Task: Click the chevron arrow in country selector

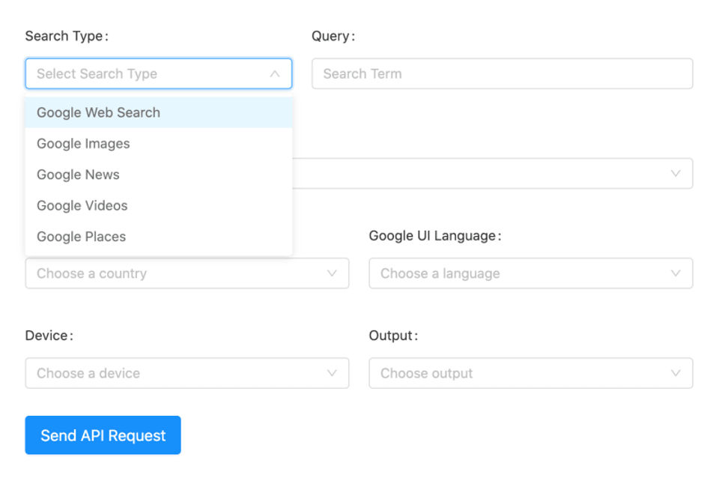Action: [332, 273]
